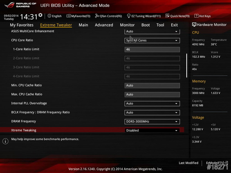The image size is (231, 173).
Task: Click the ROG logo at top left
Action: point(10,5)
